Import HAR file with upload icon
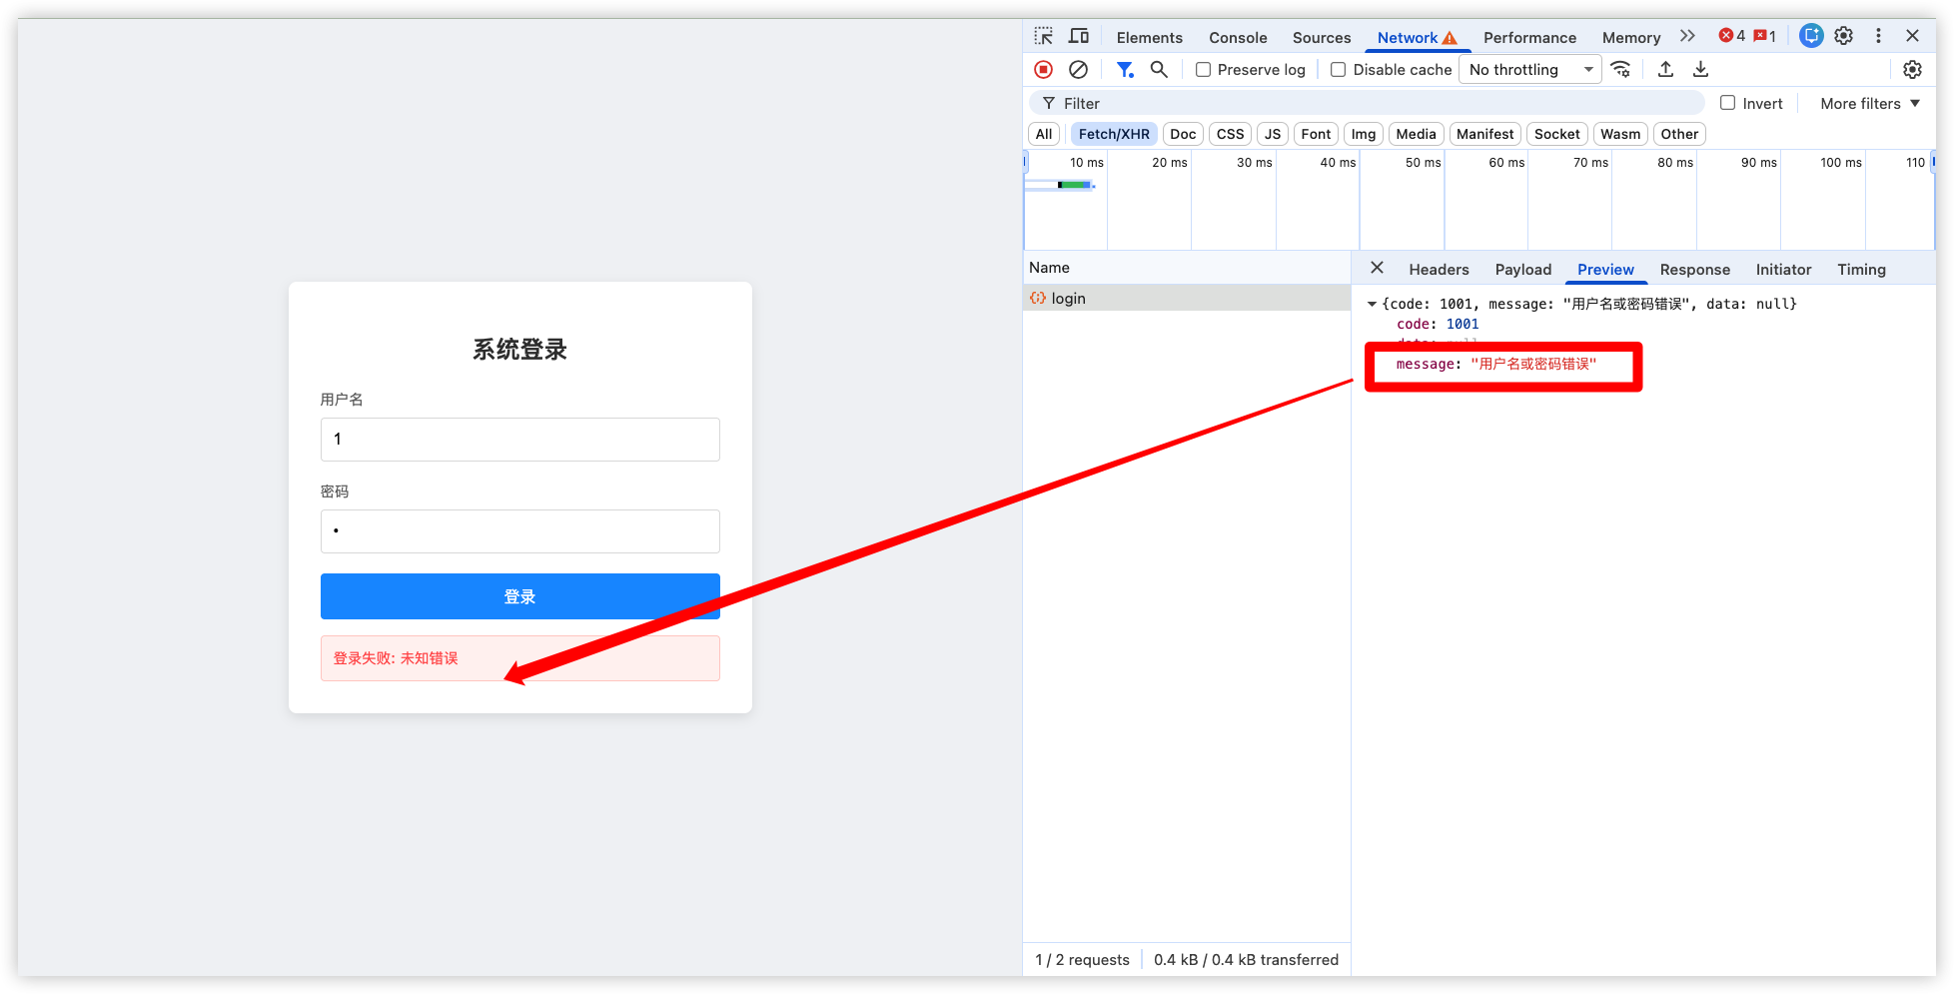This screenshot has width=1954, height=994. coord(1665,70)
